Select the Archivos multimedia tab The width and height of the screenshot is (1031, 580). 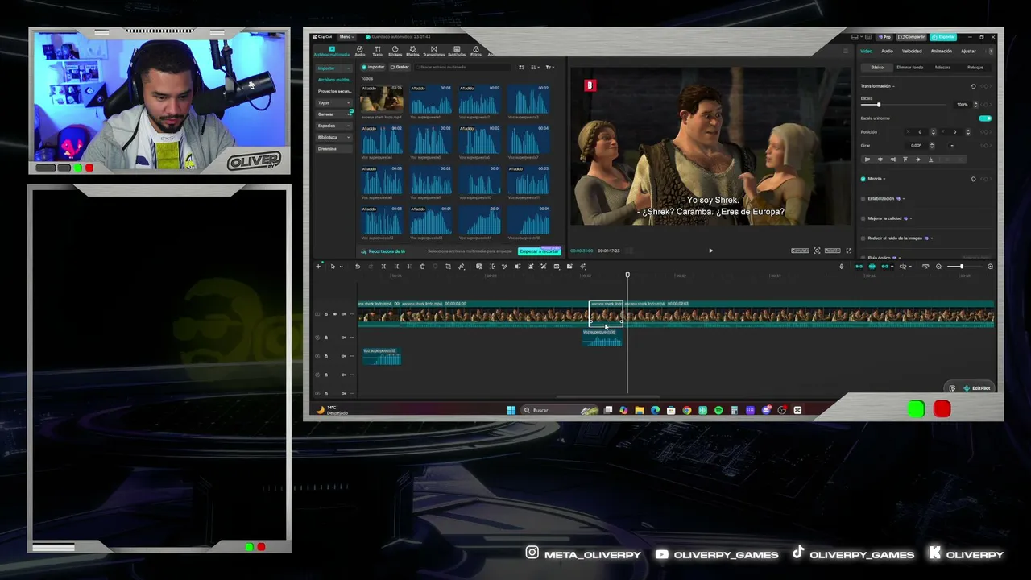(331, 51)
